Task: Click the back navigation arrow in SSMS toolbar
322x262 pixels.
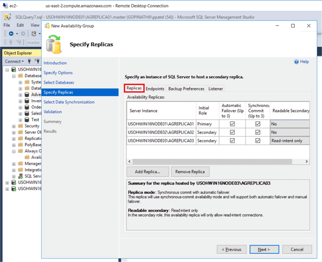Action: point(11,33)
